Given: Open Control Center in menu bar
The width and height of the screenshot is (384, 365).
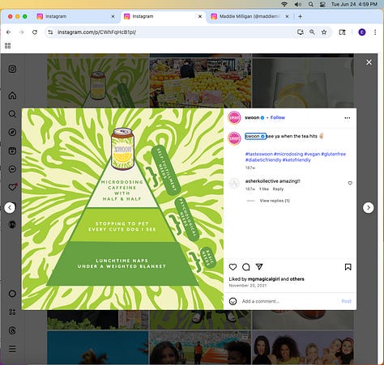Looking at the screenshot, I should (x=322, y=4).
